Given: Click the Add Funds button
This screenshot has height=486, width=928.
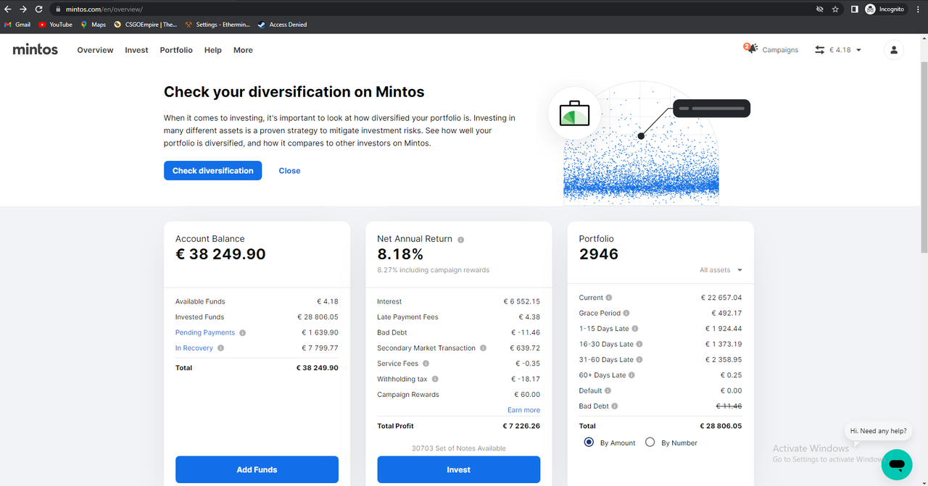Looking at the screenshot, I should point(257,469).
